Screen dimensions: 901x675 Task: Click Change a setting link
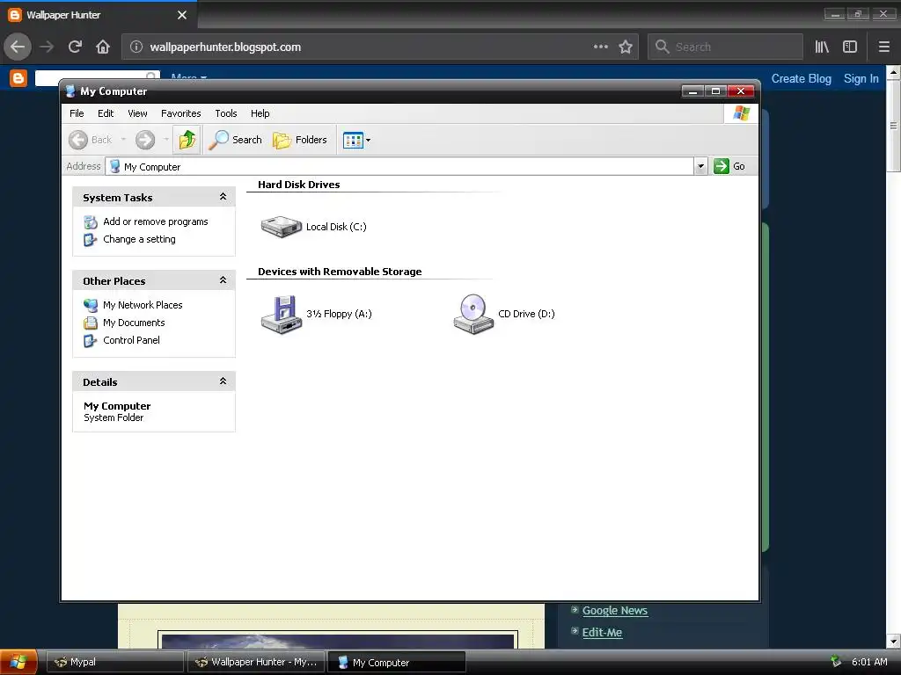click(x=139, y=239)
